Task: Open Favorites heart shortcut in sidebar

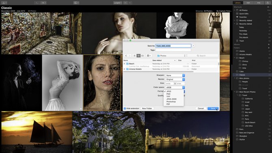Action: coord(243,17)
